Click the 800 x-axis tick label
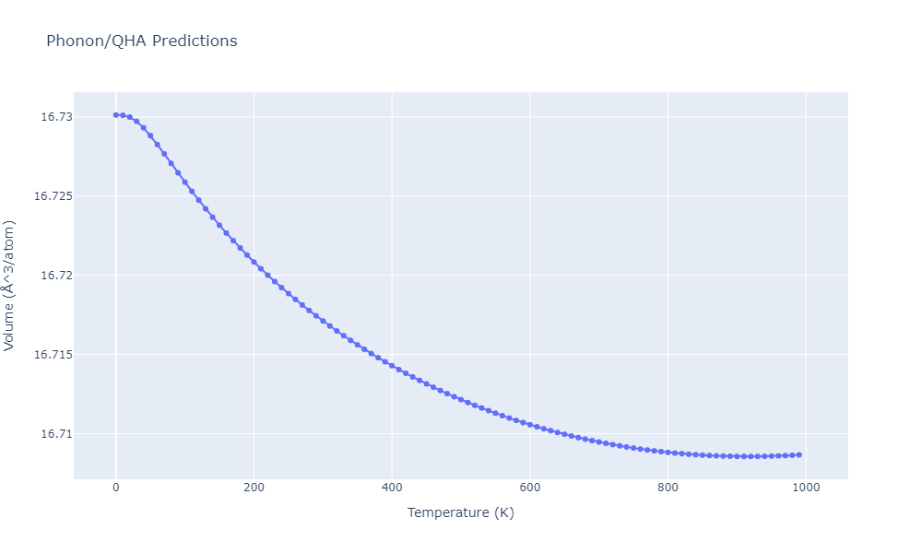Viewport: 922px width, 553px height. click(x=668, y=488)
